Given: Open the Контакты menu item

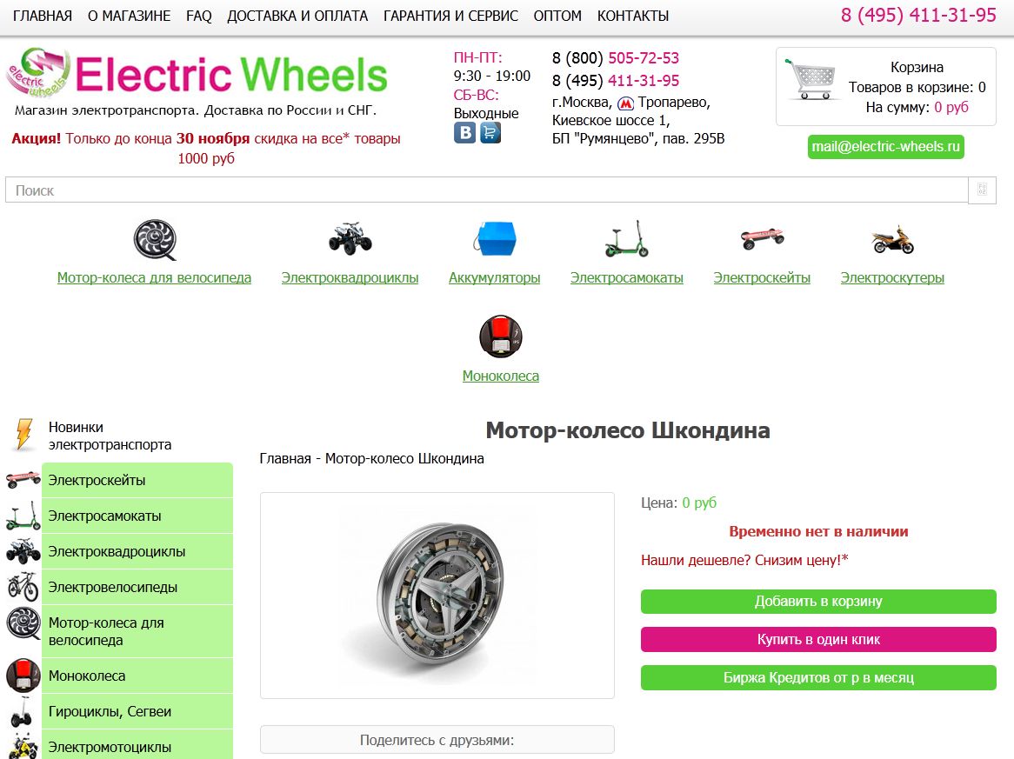Looking at the screenshot, I should click(x=632, y=17).
